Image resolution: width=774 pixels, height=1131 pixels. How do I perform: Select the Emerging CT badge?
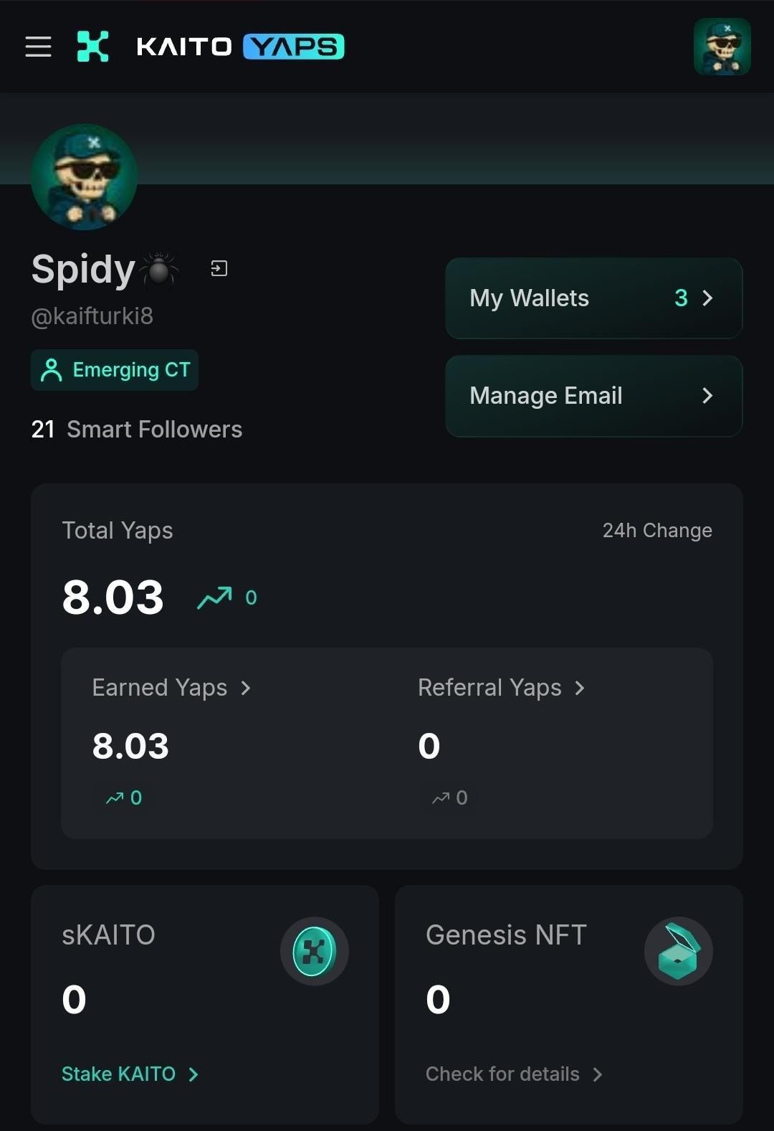(115, 370)
